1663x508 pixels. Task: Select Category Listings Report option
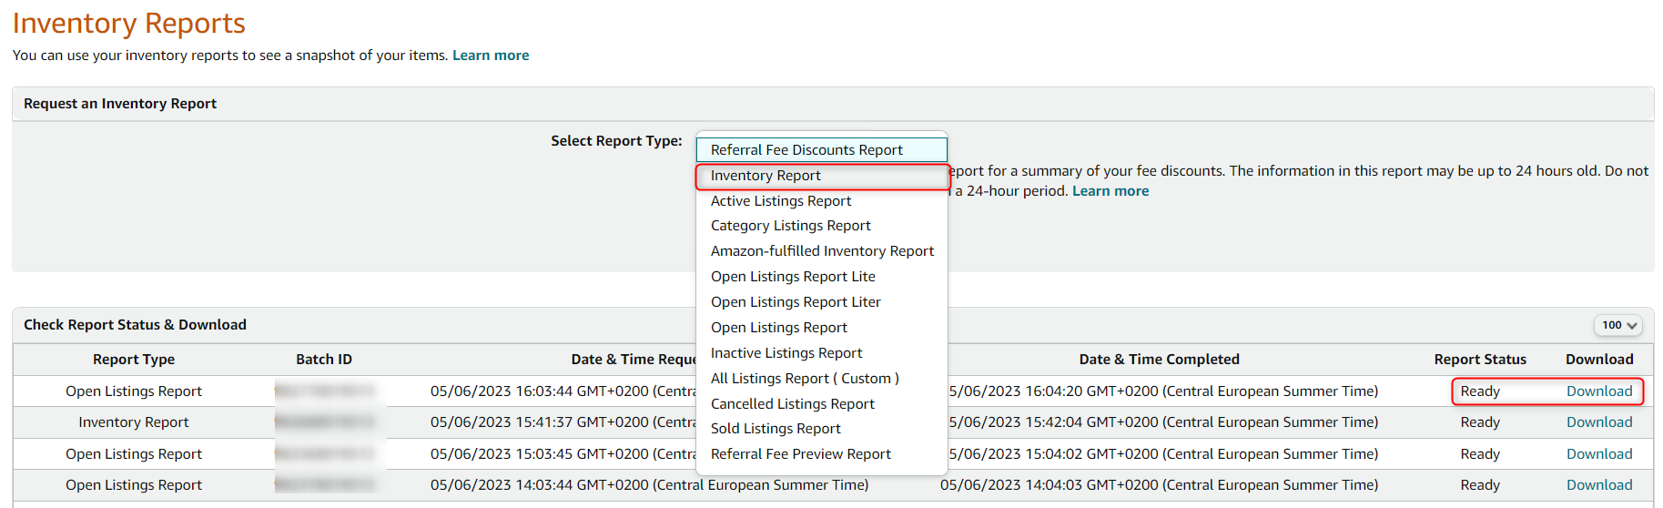790,226
